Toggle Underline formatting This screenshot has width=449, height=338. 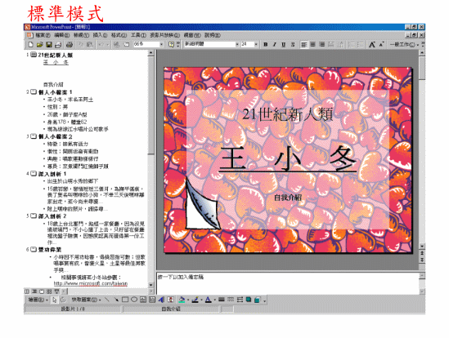[x=284, y=45]
